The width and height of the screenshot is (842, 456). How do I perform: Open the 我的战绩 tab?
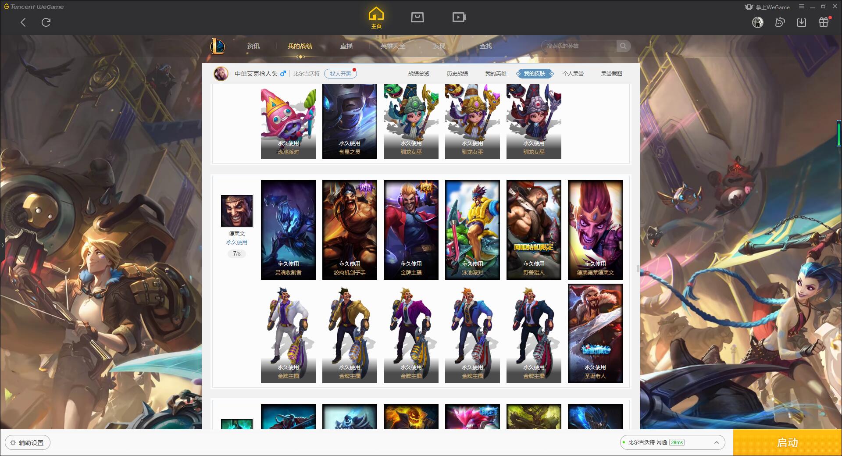(300, 46)
